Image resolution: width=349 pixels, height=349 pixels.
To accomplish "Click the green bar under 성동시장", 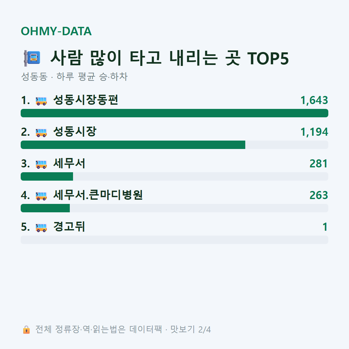I will click(x=133, y=145).
